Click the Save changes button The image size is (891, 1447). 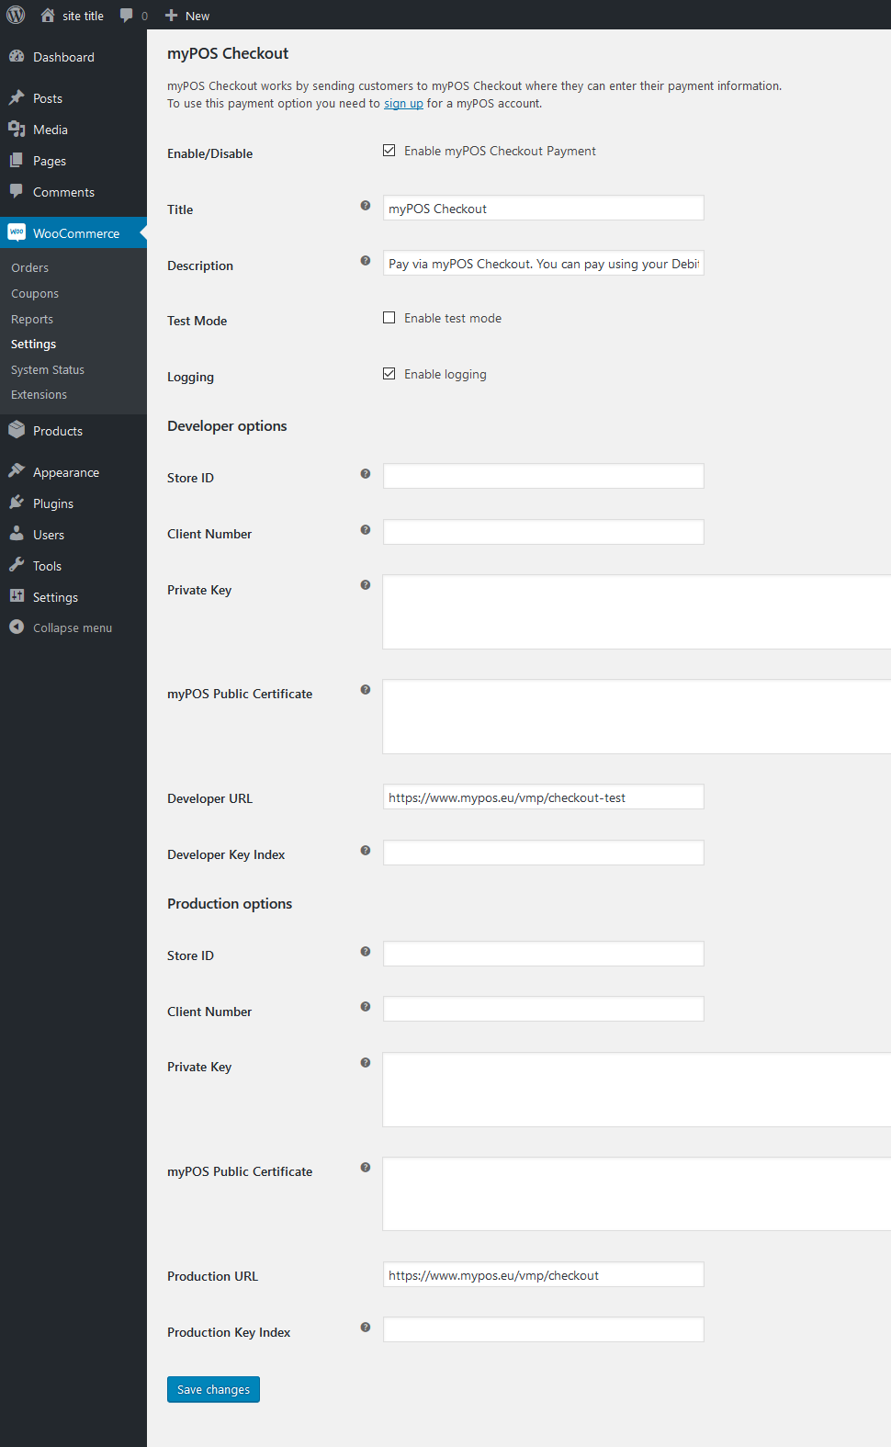click(213, 1389)
